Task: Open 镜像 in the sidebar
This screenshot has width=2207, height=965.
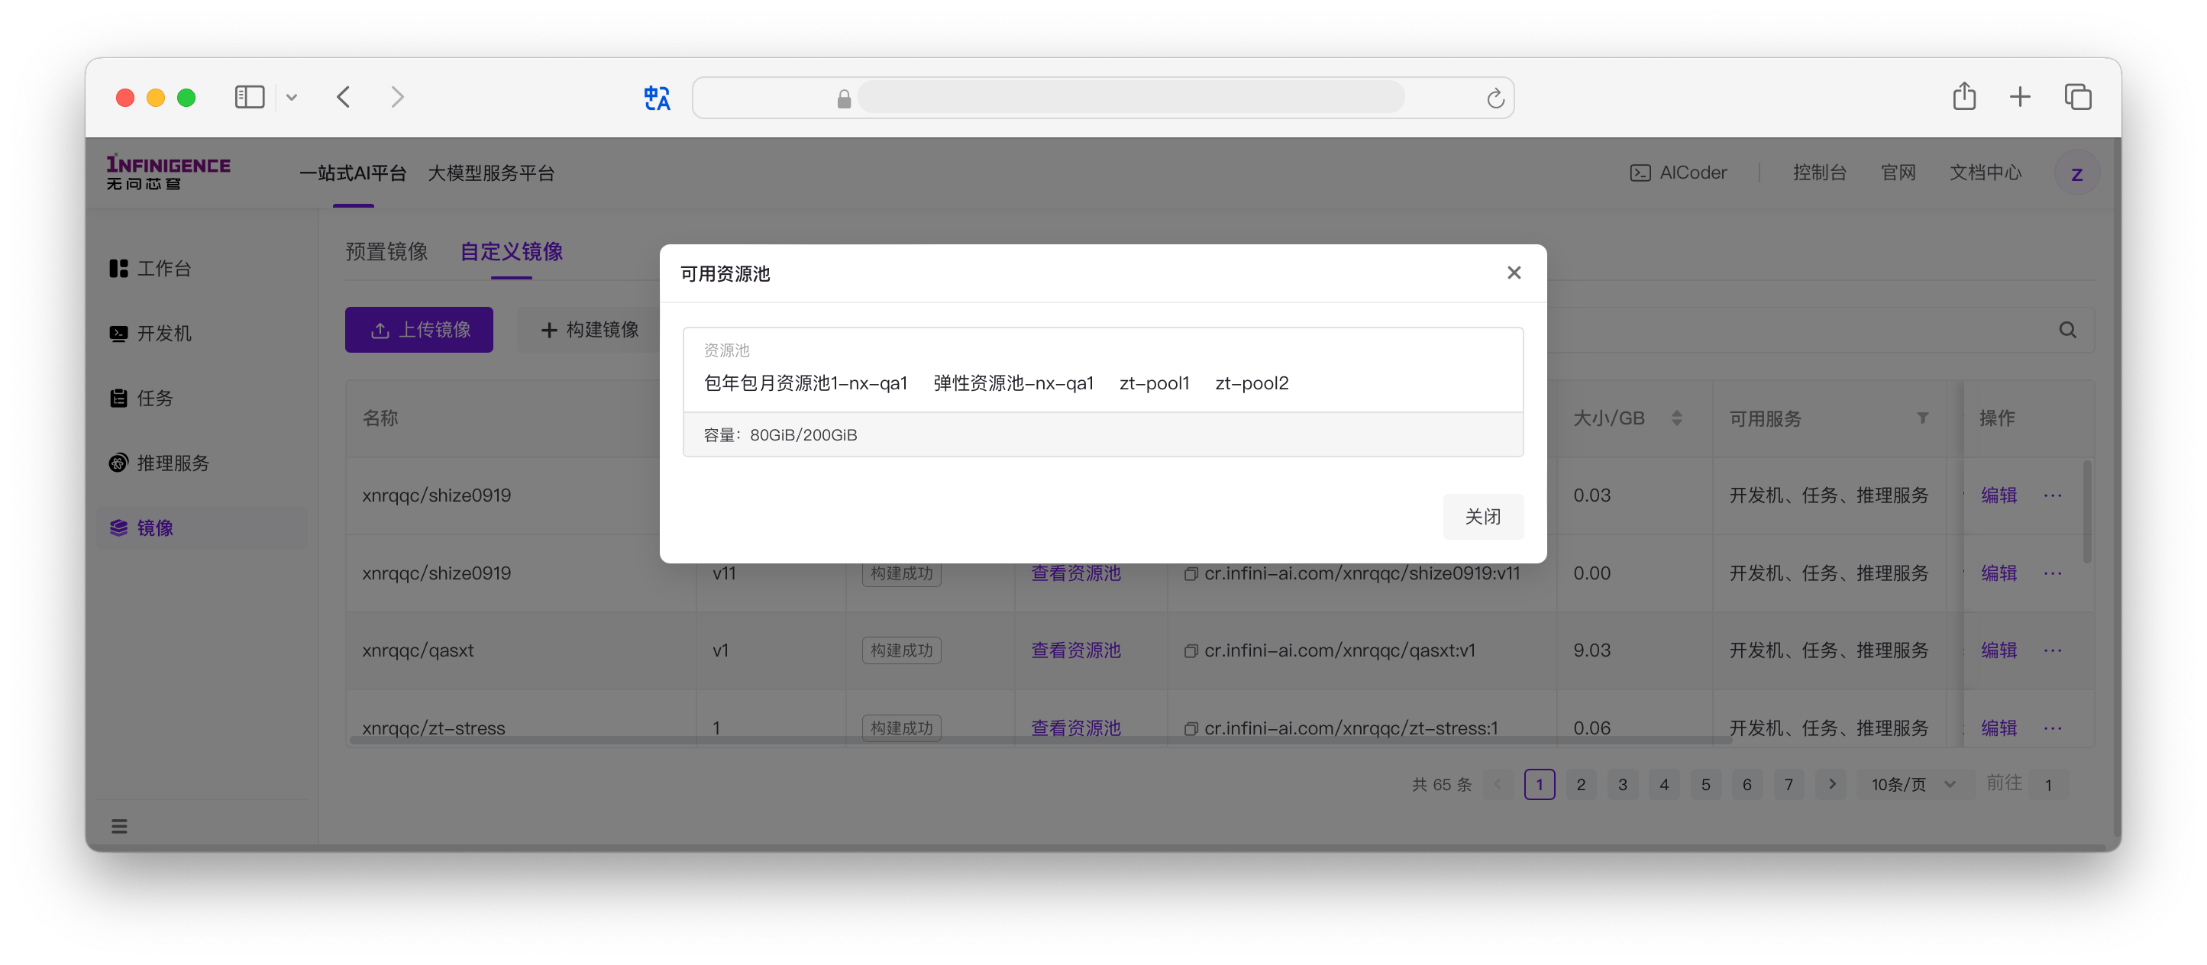Action: tap(202, 528)
